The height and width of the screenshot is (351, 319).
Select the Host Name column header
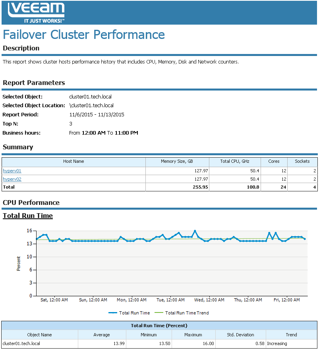tap(73, 161)
